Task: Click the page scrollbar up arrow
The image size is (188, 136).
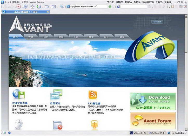Action: coord(186,16)
